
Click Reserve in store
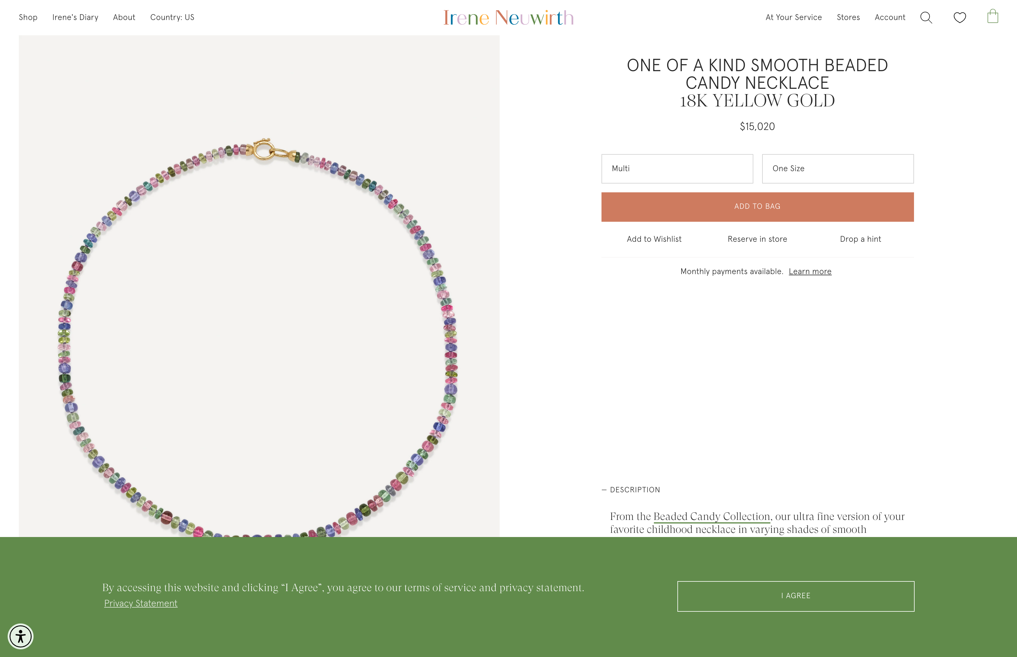pyautogui.click(x=757, y=239)
